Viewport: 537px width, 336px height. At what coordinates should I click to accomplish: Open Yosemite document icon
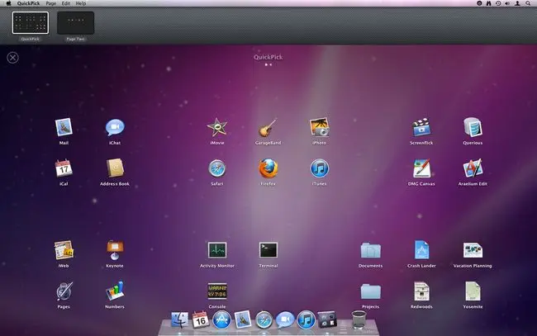[473, 291]
